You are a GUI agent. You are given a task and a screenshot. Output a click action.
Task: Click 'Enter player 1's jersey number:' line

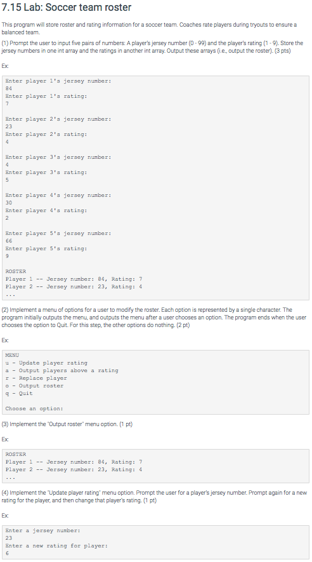tap(58, 81)
